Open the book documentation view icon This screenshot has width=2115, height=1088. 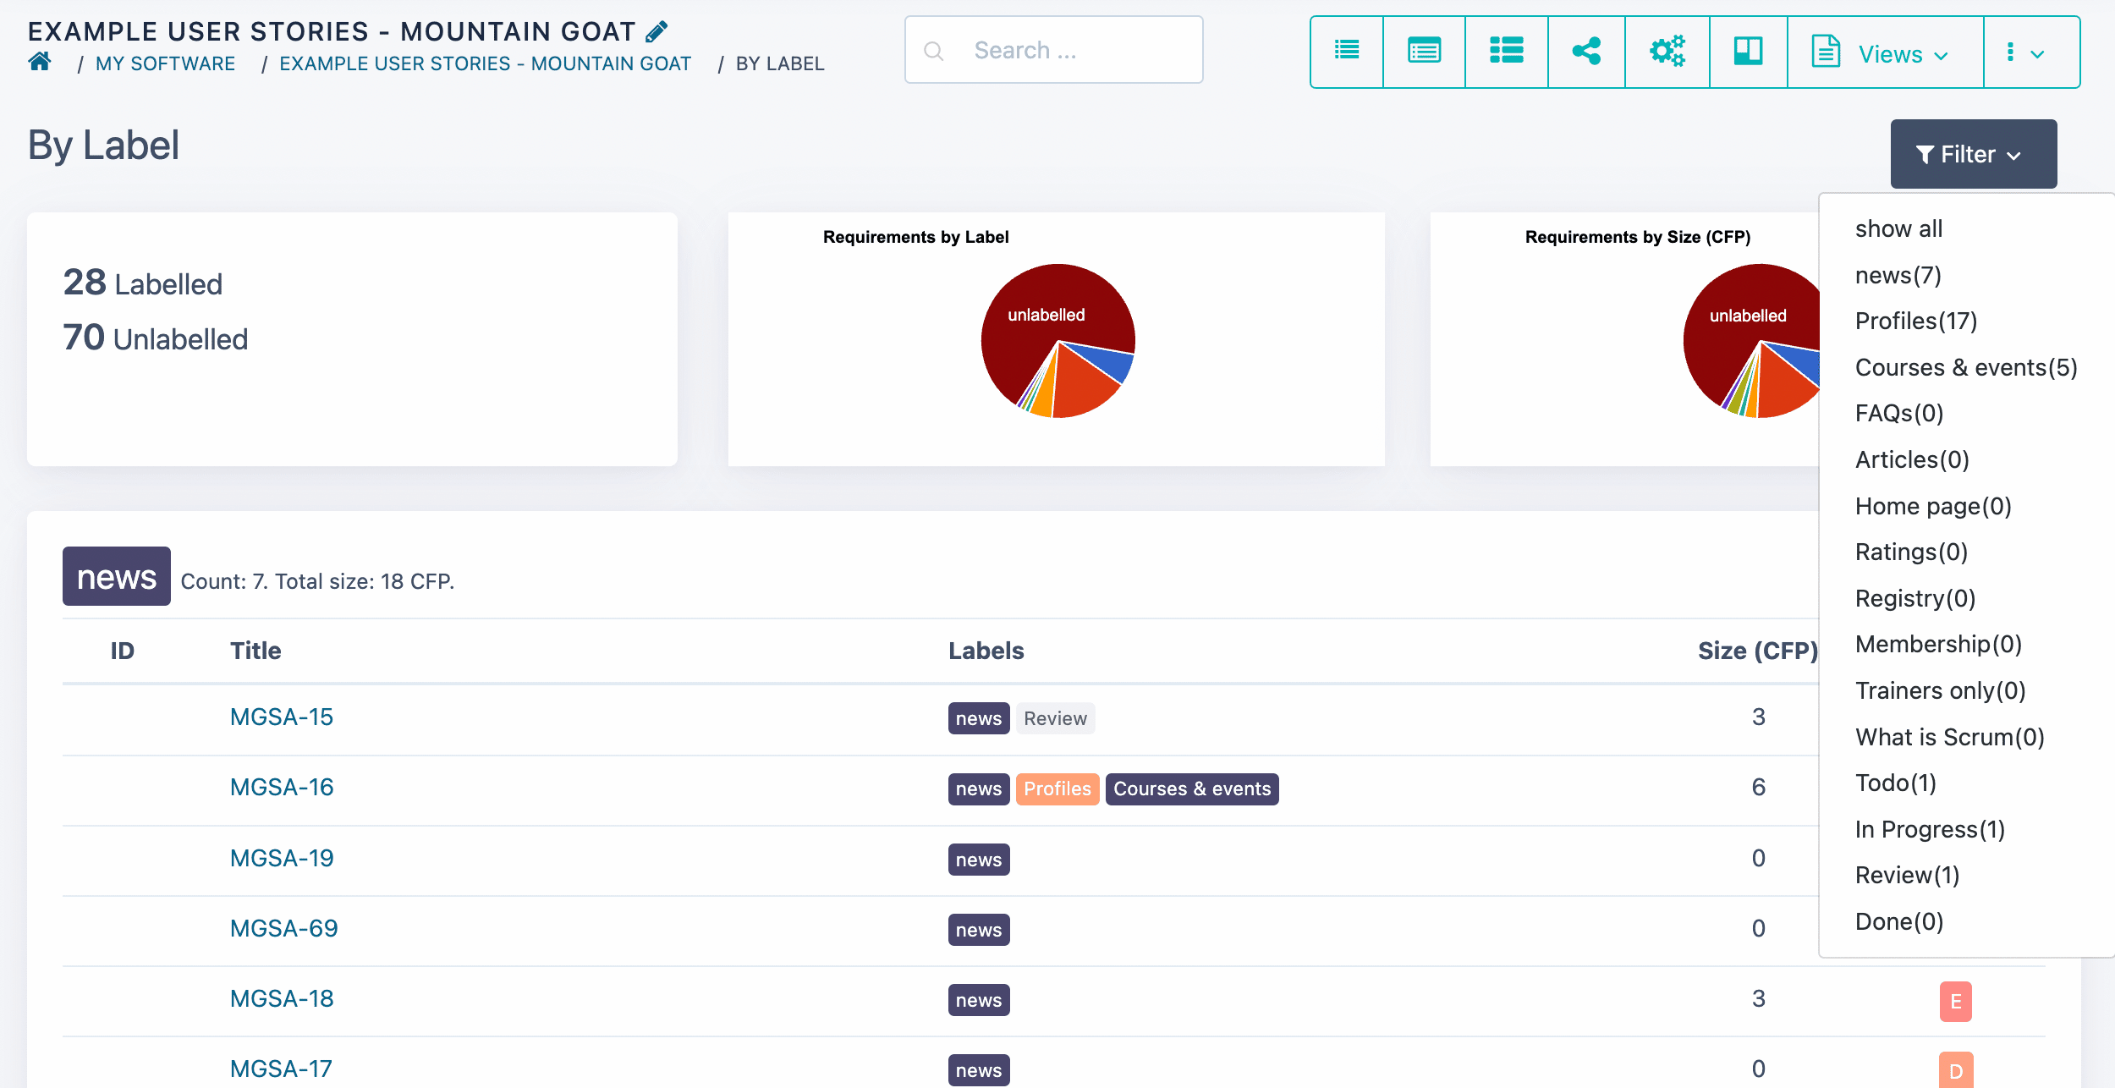click(x=1748, y=52)
